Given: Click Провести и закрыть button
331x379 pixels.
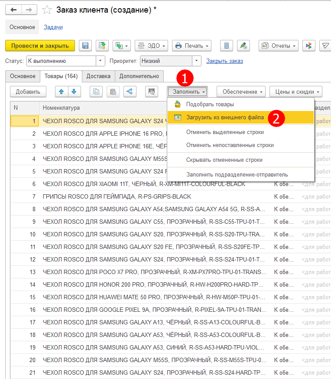Looking at the screenshot, I should click(x=40, y=46).
